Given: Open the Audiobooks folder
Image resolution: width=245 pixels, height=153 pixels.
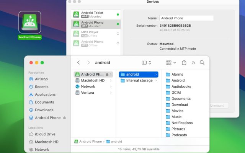Looking at the screenshot, I should pyautogui.click(x=178, y=86).
